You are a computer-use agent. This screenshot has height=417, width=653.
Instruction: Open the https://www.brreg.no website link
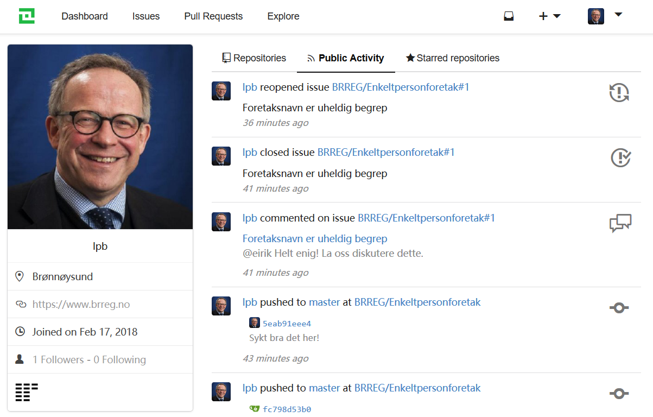[x=81, y=304]
